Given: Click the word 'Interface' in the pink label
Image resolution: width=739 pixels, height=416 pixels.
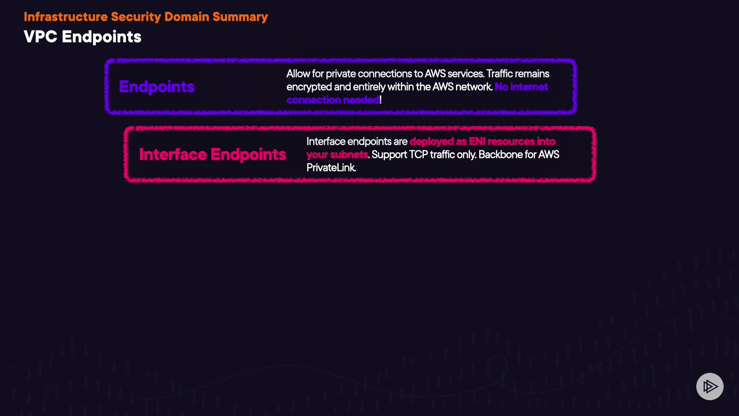Looking at the screenshot, I should [x=173, y=154].
